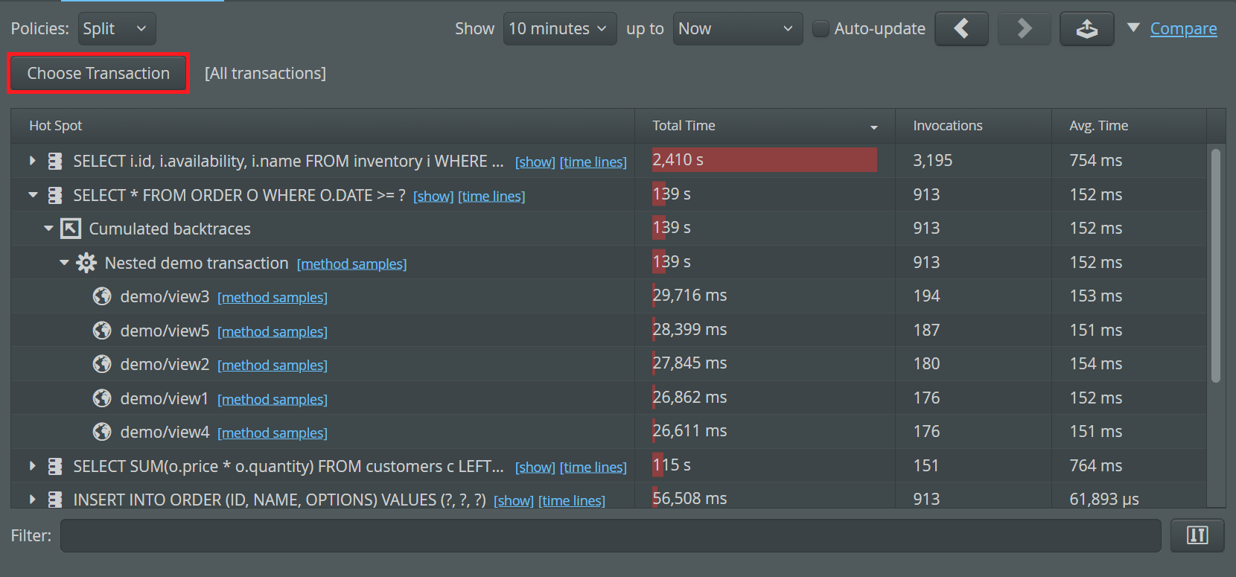Sort by the Invocations column header
The image size is (1236, 577).
click(947, 126)
